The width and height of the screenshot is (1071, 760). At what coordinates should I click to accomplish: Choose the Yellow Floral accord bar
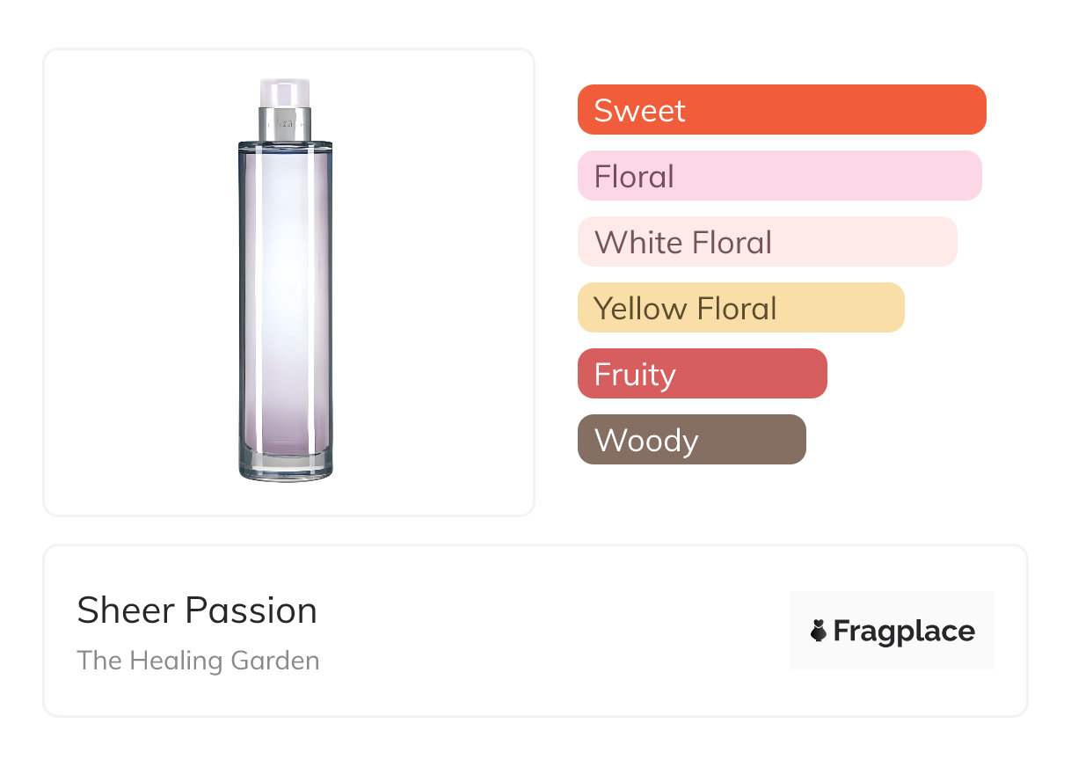[x=740, y=308]
